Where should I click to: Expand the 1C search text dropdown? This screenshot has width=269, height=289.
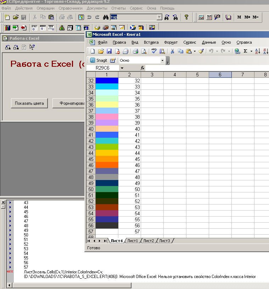pos(159,17)
